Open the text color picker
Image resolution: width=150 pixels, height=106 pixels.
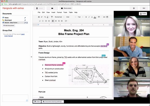click(x=95, y=17)
